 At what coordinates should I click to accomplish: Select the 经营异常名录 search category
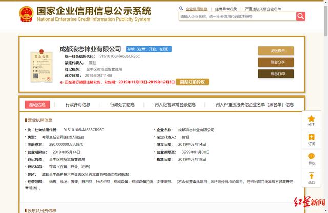[226, 9]
